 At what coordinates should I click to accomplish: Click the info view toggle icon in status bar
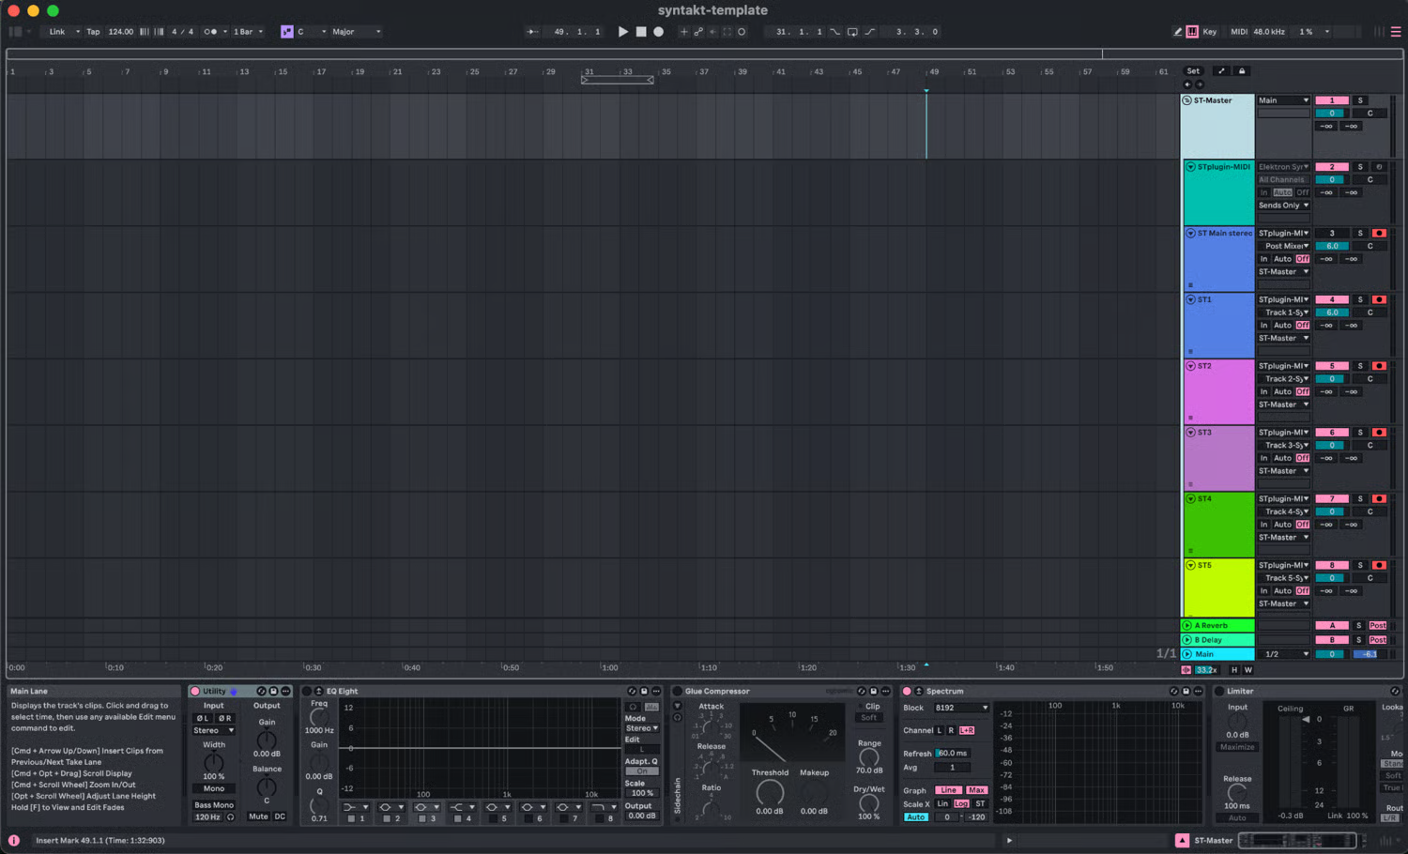(x=14, y=841)
